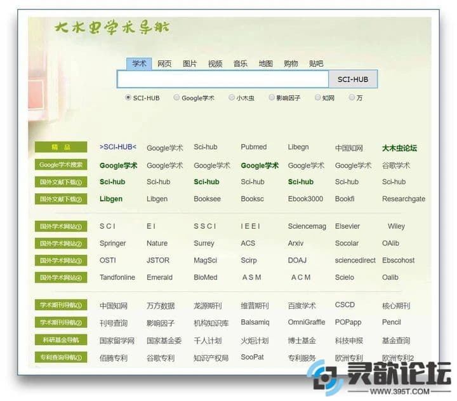Screen dimensions: 457x401
Task: Open the Socolar link
Action: (347, 243)
